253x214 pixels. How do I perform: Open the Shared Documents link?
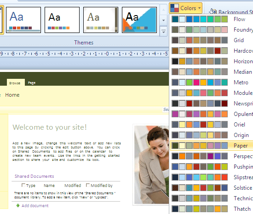click(34, 176)
